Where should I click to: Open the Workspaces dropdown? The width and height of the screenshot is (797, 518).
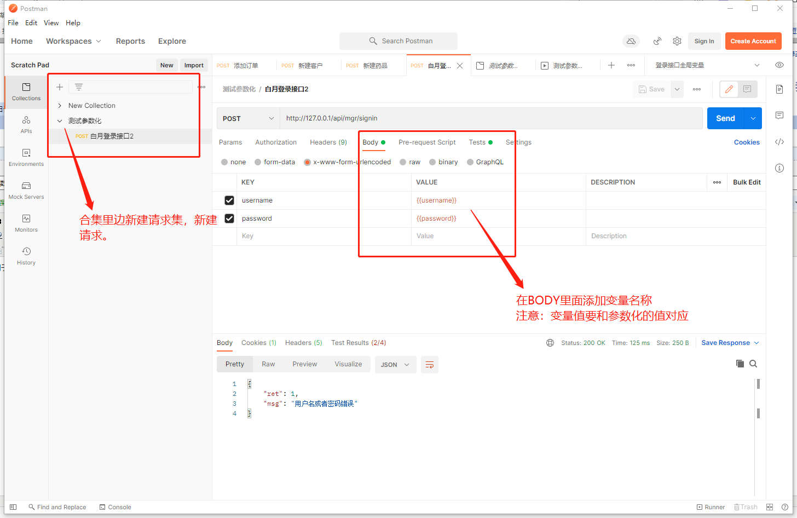click(x=73, y=41)
